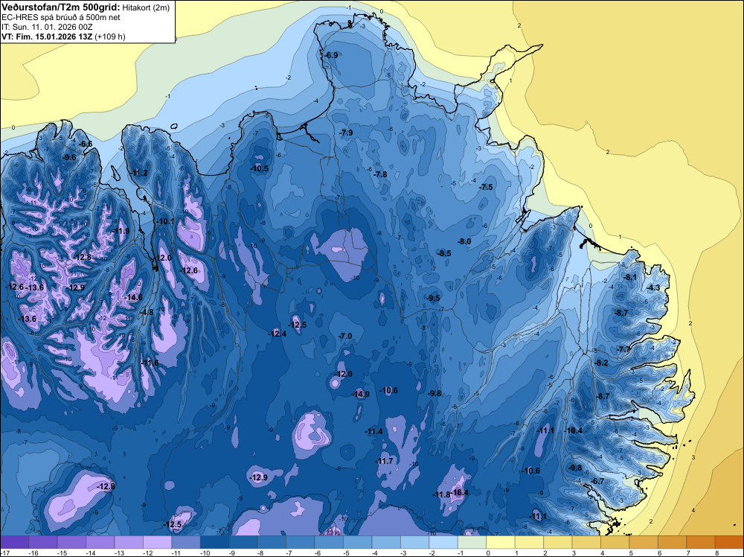
Task: Click the -11.9 temperature value
Action: pyautogui.click(x=121, y=231)
